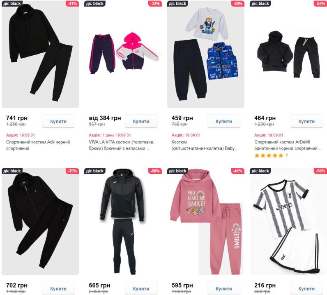Image resolution: width=327 pixels, height=295 pixels.
Task: Open five-star rating of ArDoMi suit
Action: pos(269,155)
